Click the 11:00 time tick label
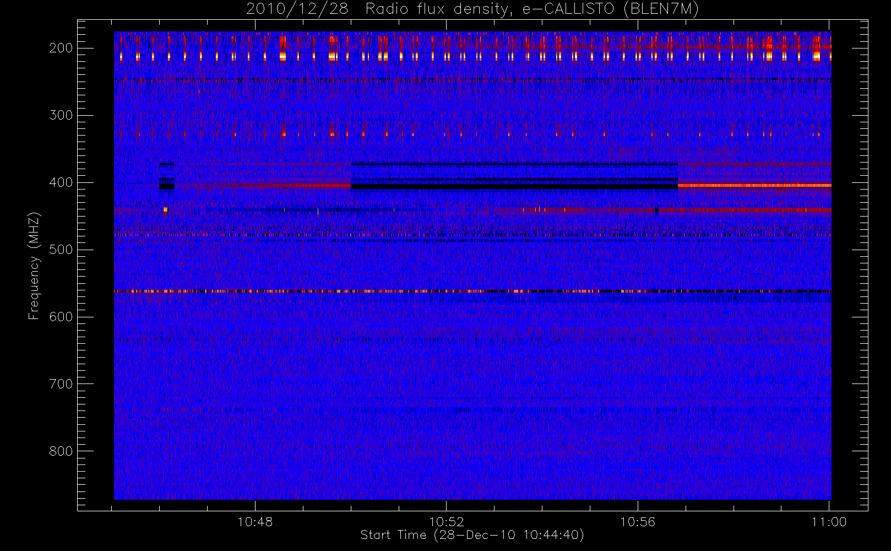891x551 pixels. pos(829,522)
